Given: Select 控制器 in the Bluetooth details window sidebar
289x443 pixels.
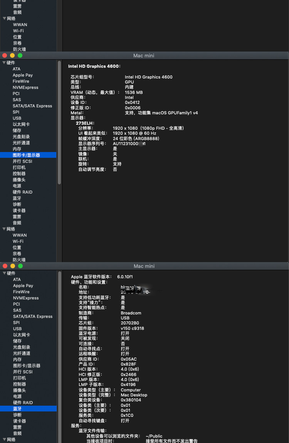Looking at the screenshot, I should pos(19,384).
